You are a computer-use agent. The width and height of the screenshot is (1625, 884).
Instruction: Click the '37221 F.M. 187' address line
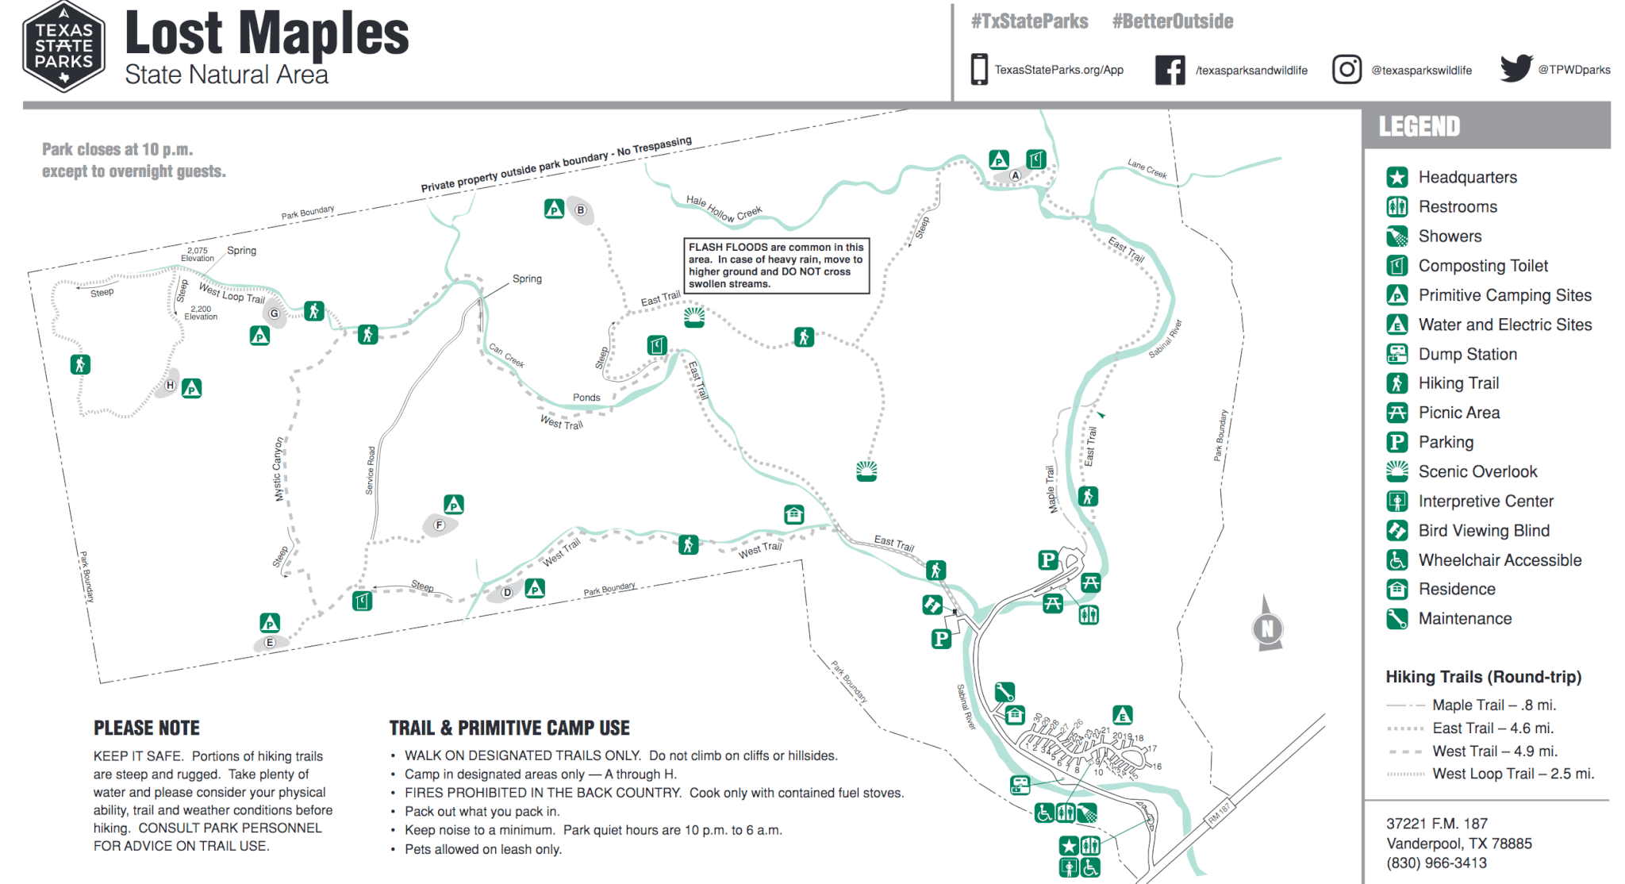click(1437, 824)
